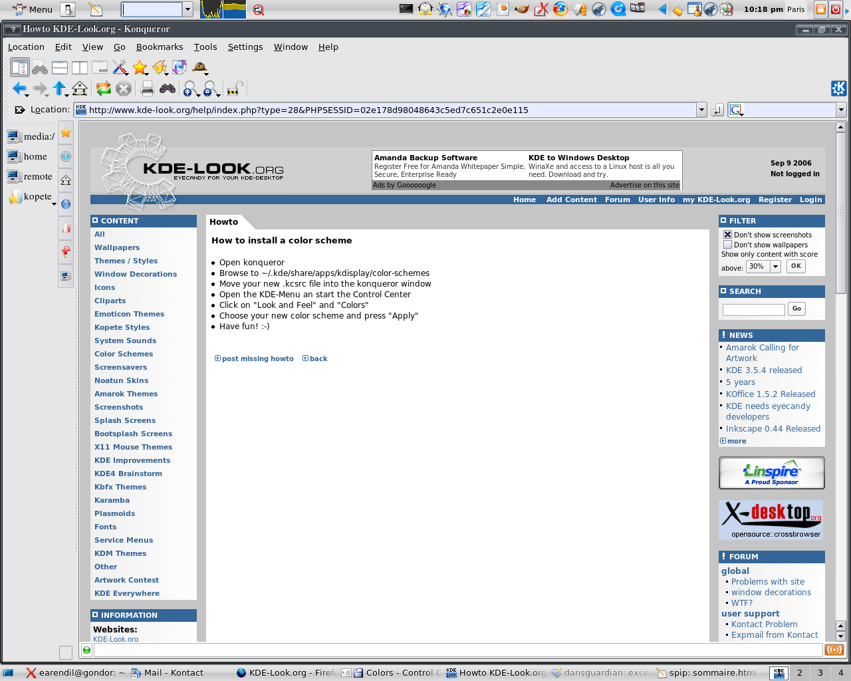The image size is (851, 681).
Task: Open the Location menu
Action: (x=26, y=47)
